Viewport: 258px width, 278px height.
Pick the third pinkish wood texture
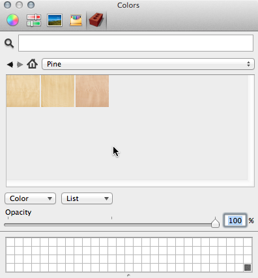(x=92, y=91)
